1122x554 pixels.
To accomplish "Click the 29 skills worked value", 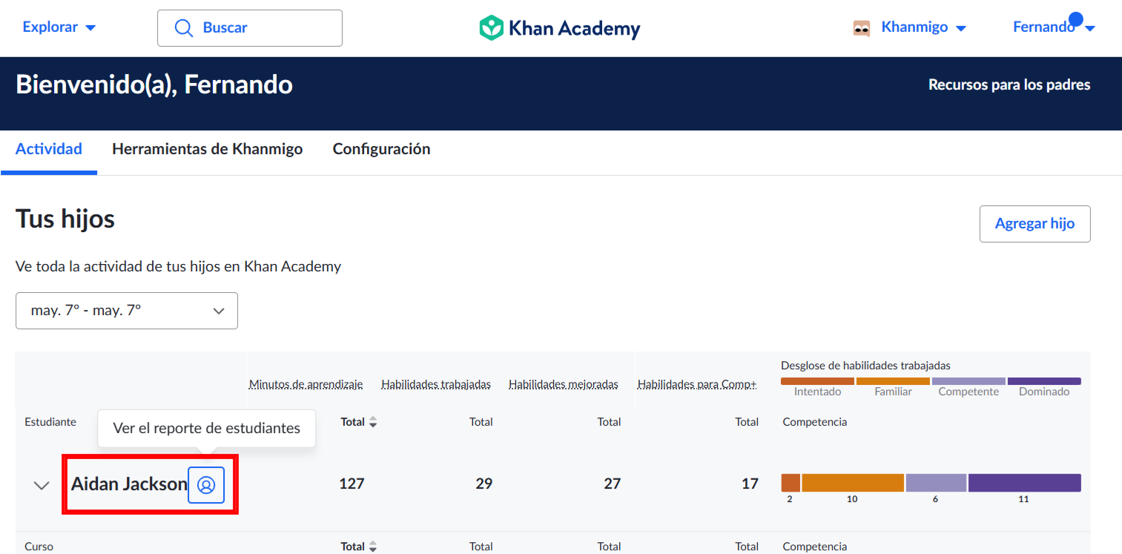I will pos(484,484).
